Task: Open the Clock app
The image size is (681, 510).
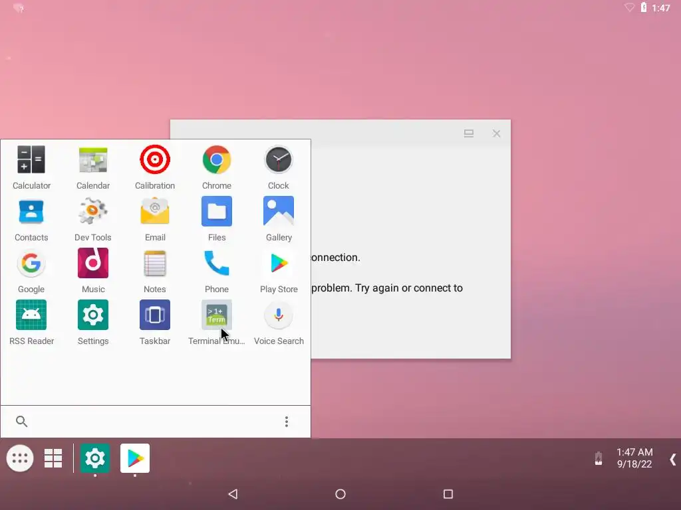Action: point(279,168)
